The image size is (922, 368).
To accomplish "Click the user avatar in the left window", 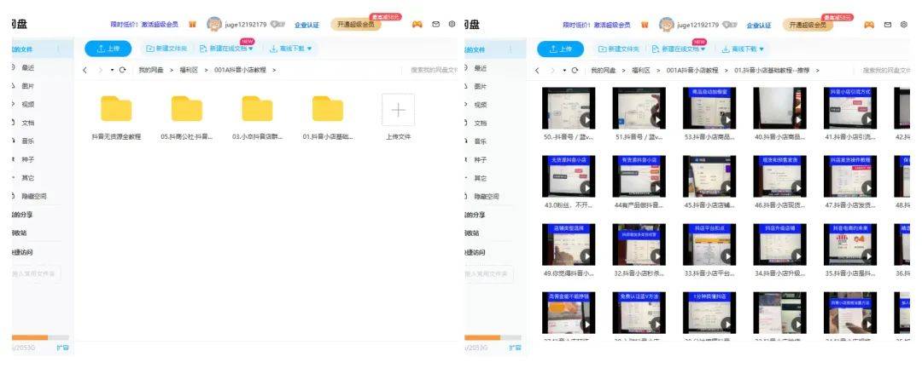I will point(214,24).
